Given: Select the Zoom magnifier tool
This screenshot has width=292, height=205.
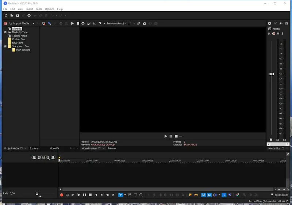Looking at the screenshot, I should [x=141, y=195].
